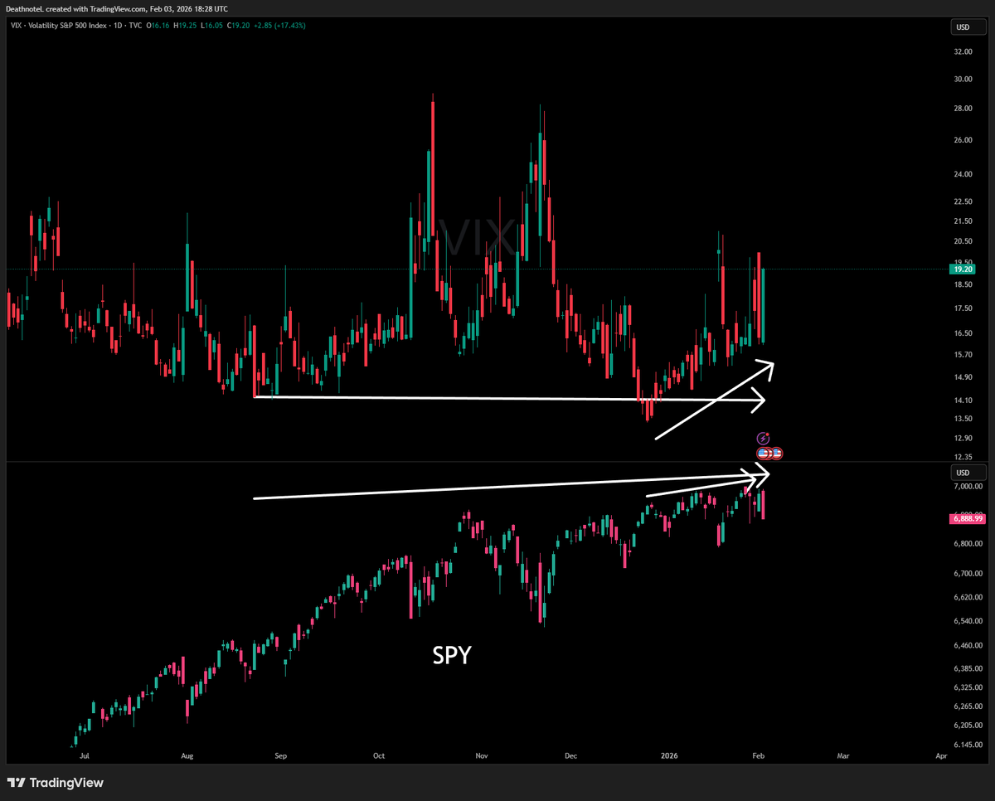The height and width of the screenshot is (801, 995).
Task: Click the Feb label on the time axis
Action: click(760, 756)
